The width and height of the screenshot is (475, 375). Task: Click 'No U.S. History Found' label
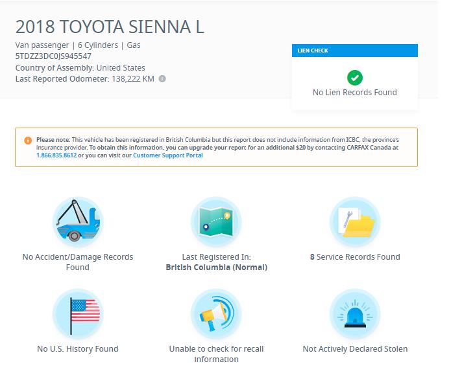(78, 348)
